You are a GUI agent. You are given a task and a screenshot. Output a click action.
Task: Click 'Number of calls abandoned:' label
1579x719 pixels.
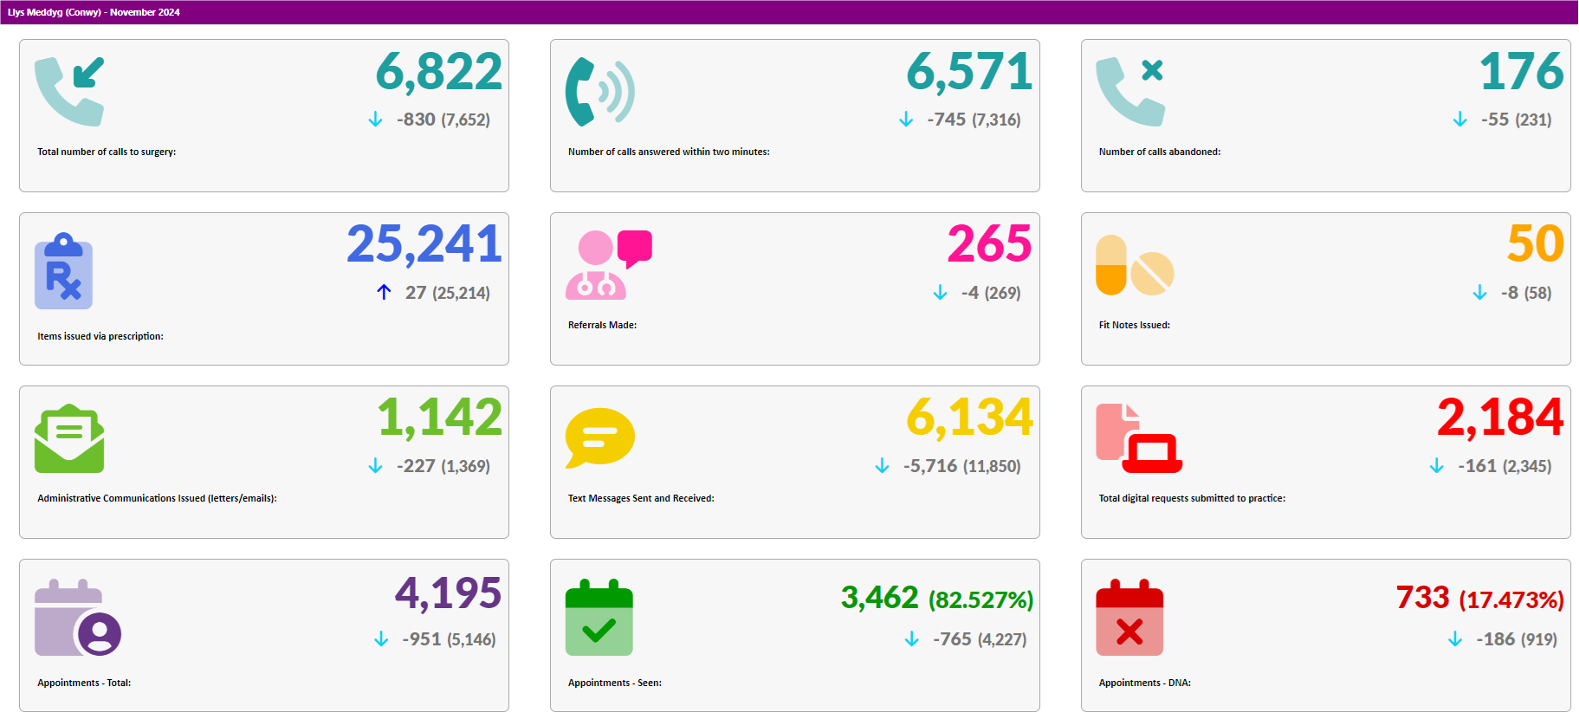pos(1160,152)
